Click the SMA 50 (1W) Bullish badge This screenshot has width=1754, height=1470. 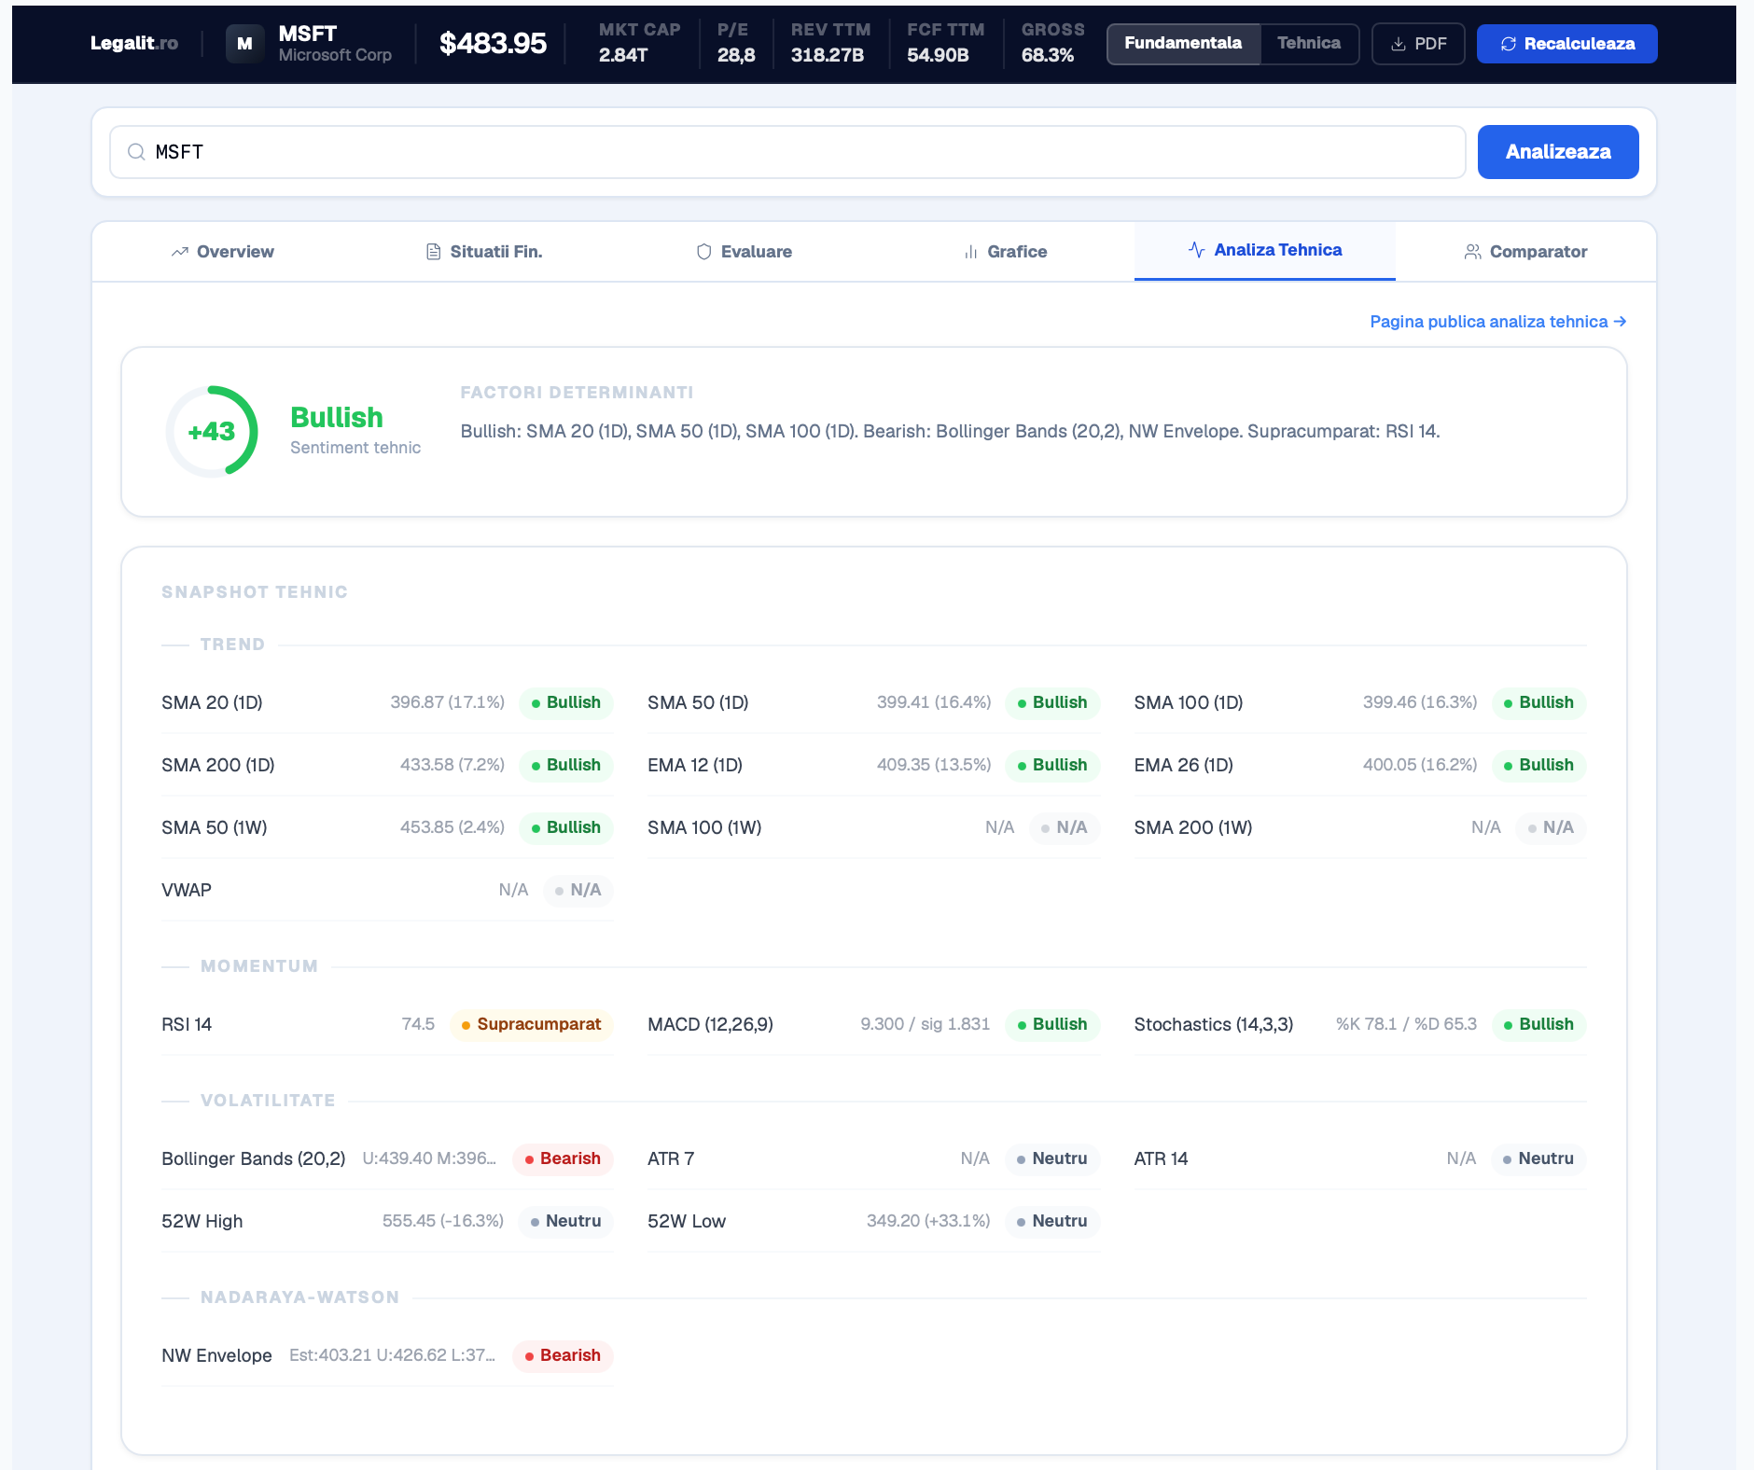coord(565,827)
